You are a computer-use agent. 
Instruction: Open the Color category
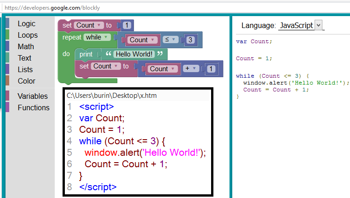click(26, 81)
